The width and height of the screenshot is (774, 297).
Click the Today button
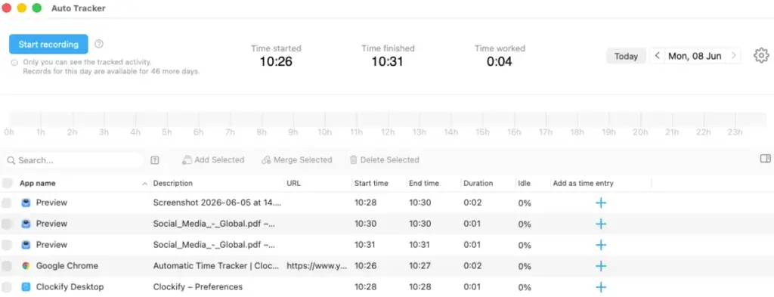pyautogui.click(x=626, y=56)
